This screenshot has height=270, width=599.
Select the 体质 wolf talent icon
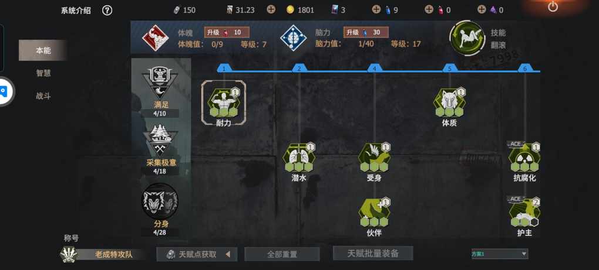coord(449,102)
